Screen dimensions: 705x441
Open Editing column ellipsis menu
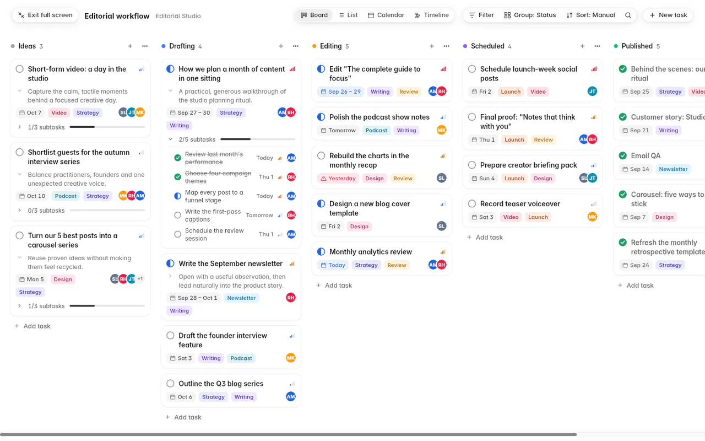[x=447, y=46]
